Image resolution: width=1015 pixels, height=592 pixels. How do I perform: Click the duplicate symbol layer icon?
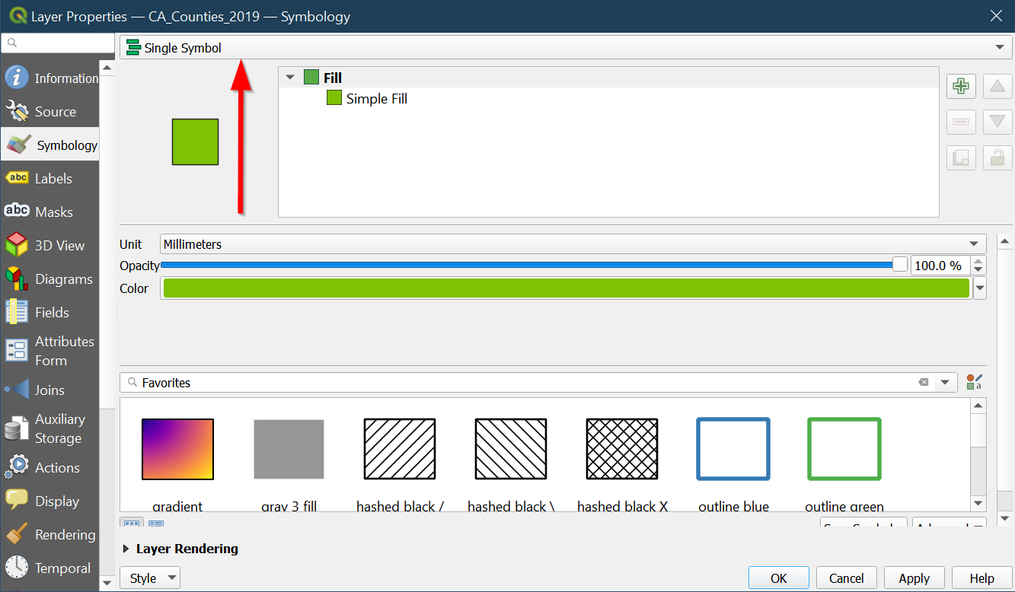click(961, 158)
